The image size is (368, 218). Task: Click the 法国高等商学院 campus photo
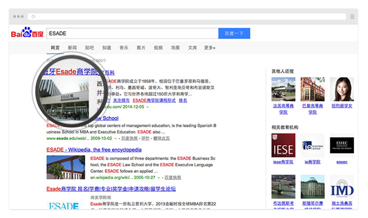click(x=283, y=89)
